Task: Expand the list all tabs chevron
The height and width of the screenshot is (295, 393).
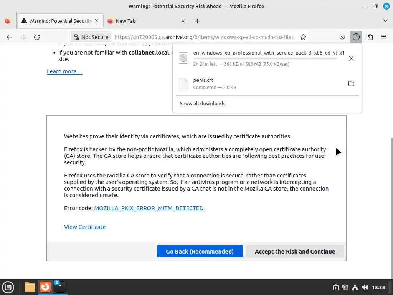Action: click(385, 21)
